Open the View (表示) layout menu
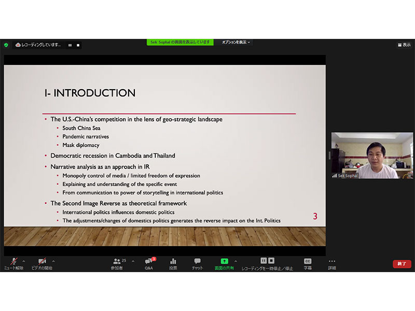The width and height of the screenshot is (415, 311). pos(404,45)
